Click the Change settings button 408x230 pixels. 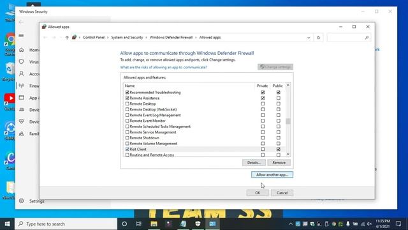pyautogui.click(x=275, y=67)
